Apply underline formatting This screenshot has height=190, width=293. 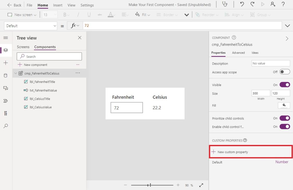point(89,15)
